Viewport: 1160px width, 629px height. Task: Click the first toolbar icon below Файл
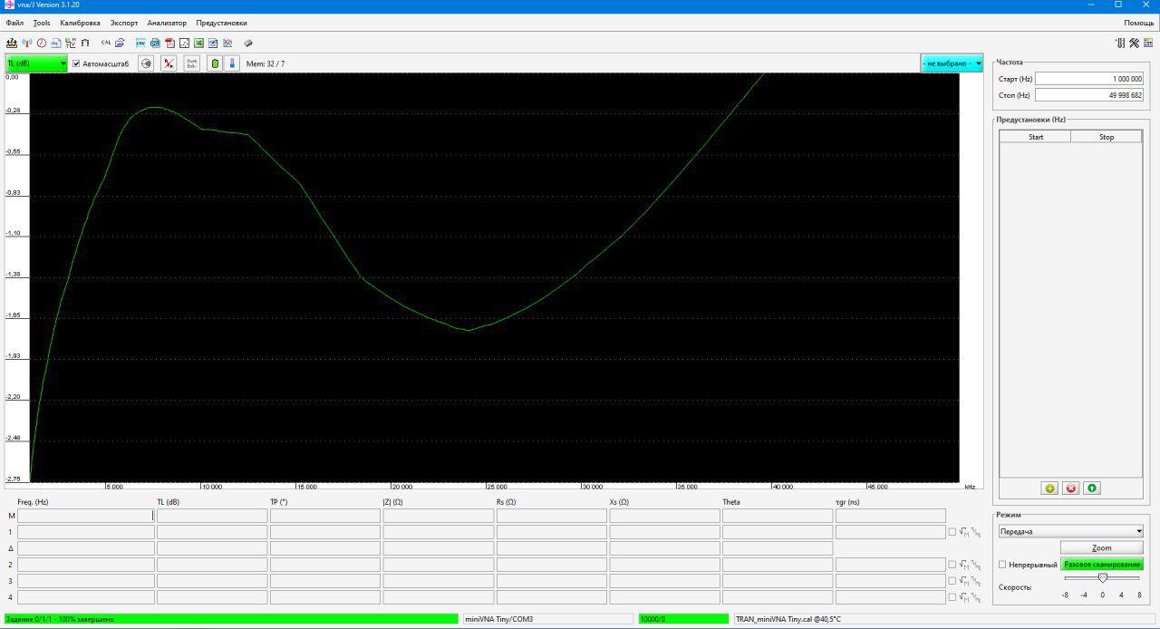point(12,43)
